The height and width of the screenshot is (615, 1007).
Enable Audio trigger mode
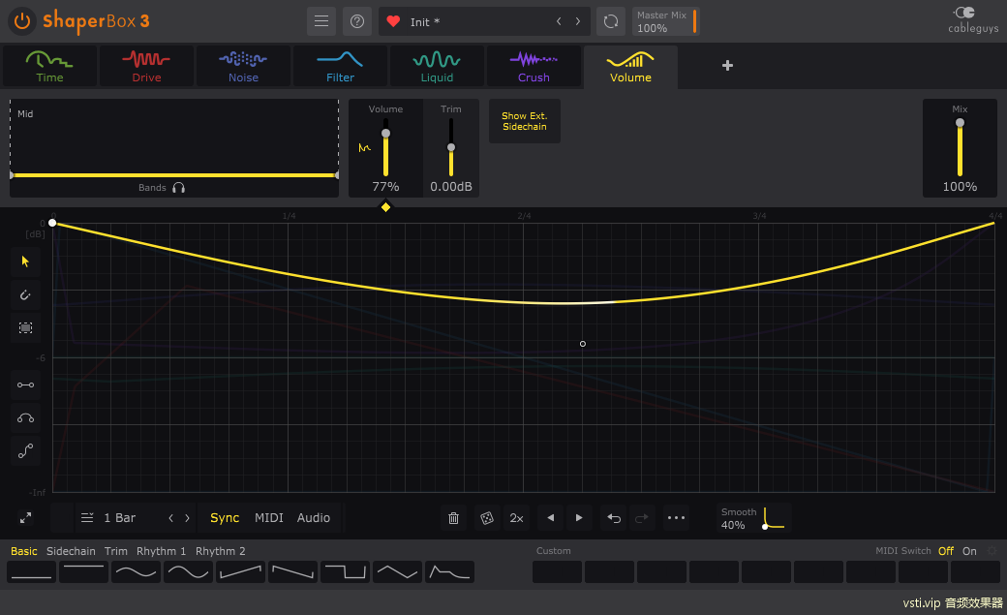314,518
